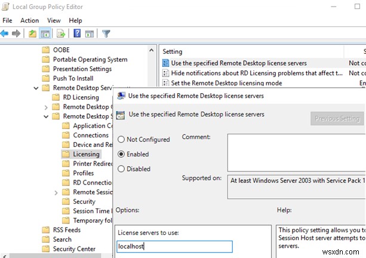Collapse the Remote Desktop Services tree node

[x=36, y=88]
